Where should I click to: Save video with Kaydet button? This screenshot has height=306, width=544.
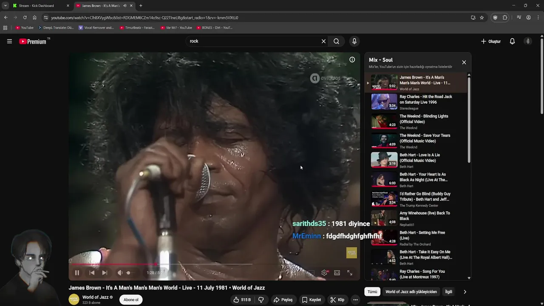click(312, 300)
